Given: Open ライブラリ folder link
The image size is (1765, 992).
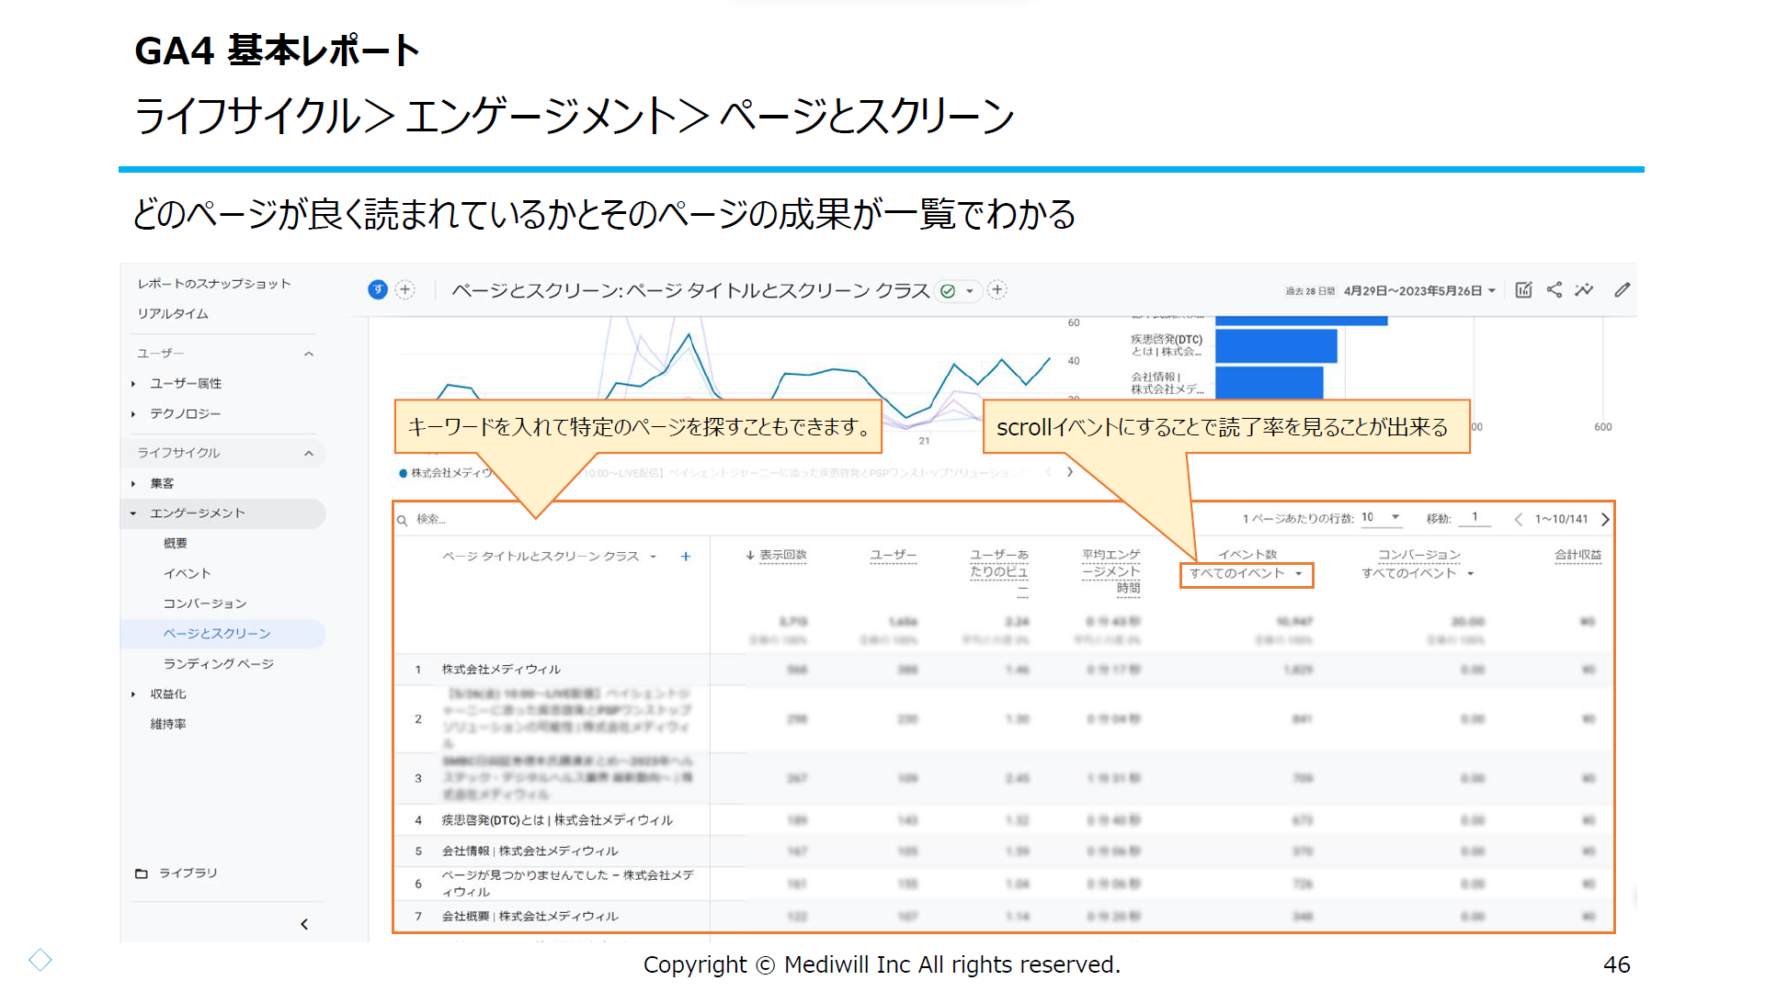Looking at the screenshot, I should [x=176, y=874].
